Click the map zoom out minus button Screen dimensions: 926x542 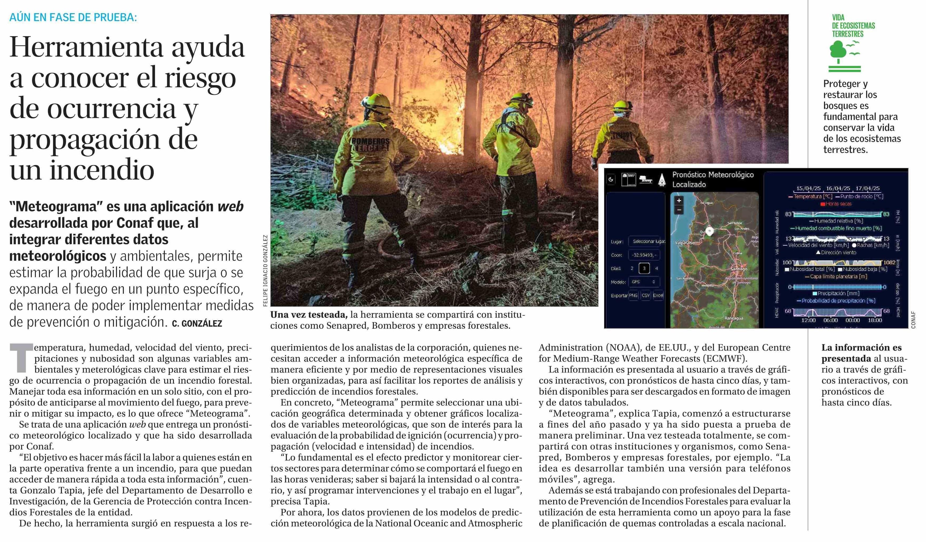click(679, 210)
